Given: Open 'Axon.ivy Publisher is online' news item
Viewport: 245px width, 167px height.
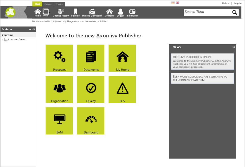Looking at the screenshot, I should (x=202, y=62).
